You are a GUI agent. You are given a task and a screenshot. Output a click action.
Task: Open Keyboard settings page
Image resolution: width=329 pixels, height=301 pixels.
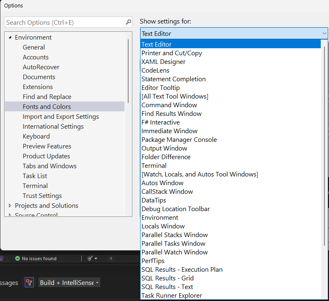(36, 136)
